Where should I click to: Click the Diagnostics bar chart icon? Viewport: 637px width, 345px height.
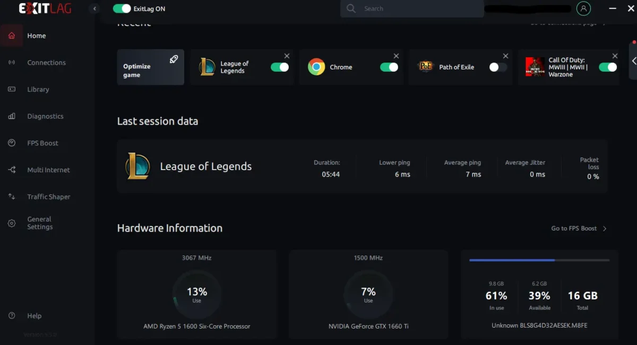point(12,116)
